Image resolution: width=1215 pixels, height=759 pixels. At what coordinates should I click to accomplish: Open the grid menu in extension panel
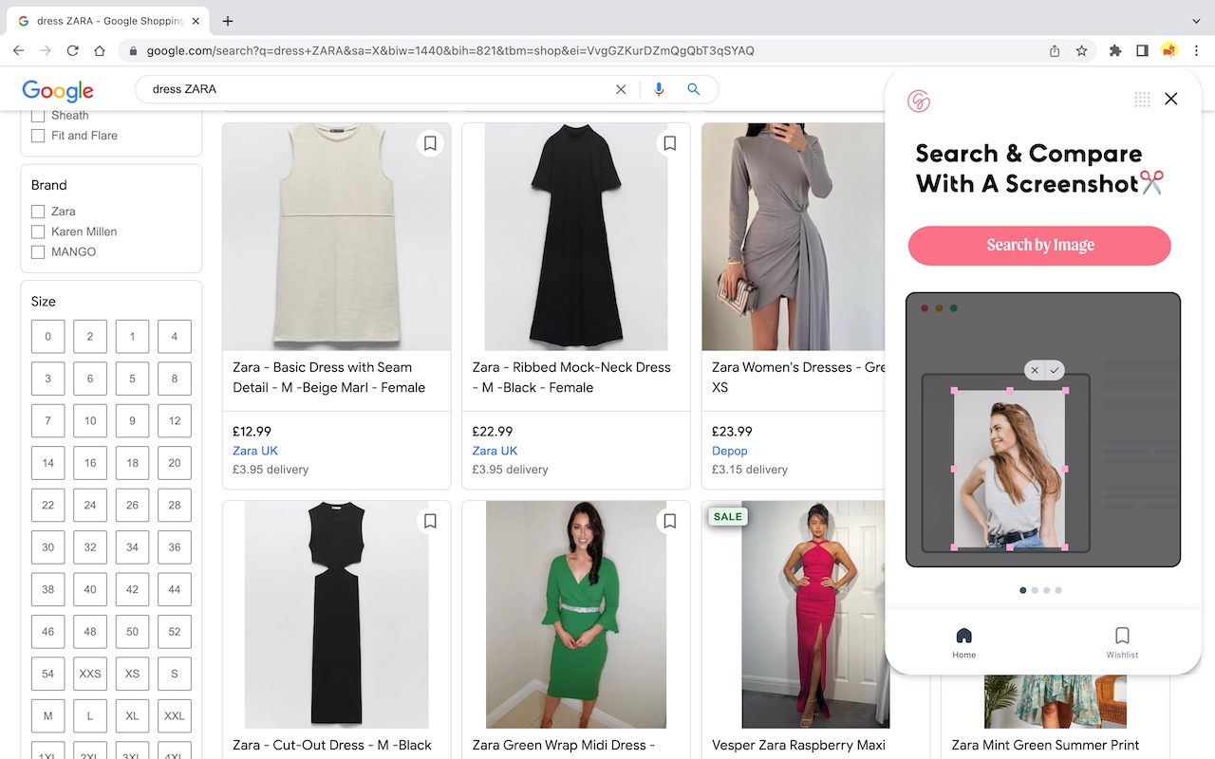pos(1142,99)
